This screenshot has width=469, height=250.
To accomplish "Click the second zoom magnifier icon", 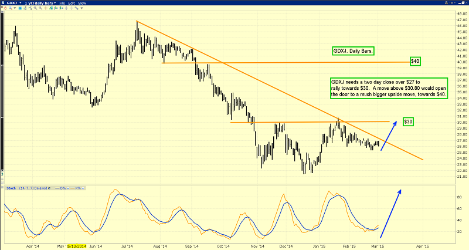I will (x=40, y=8).
